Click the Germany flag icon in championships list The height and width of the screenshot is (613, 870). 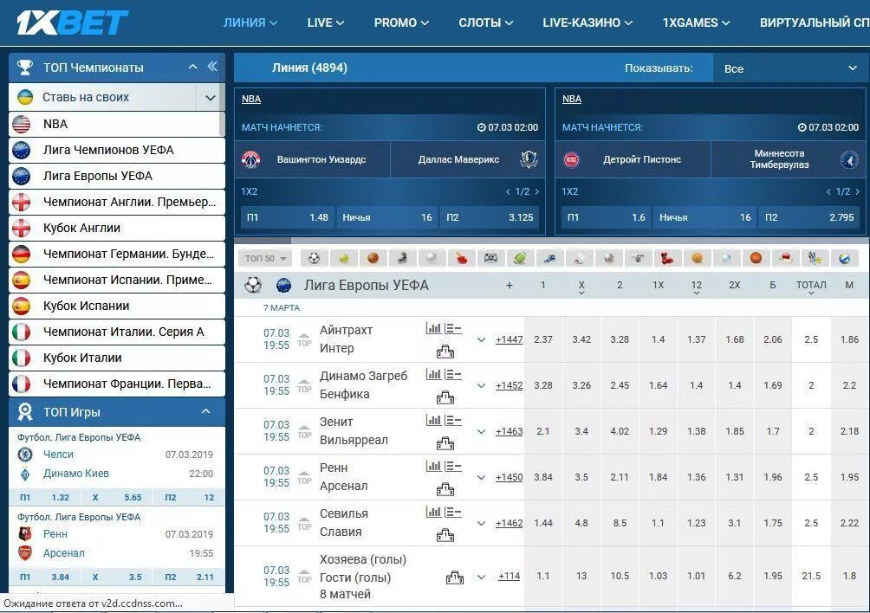21,254
